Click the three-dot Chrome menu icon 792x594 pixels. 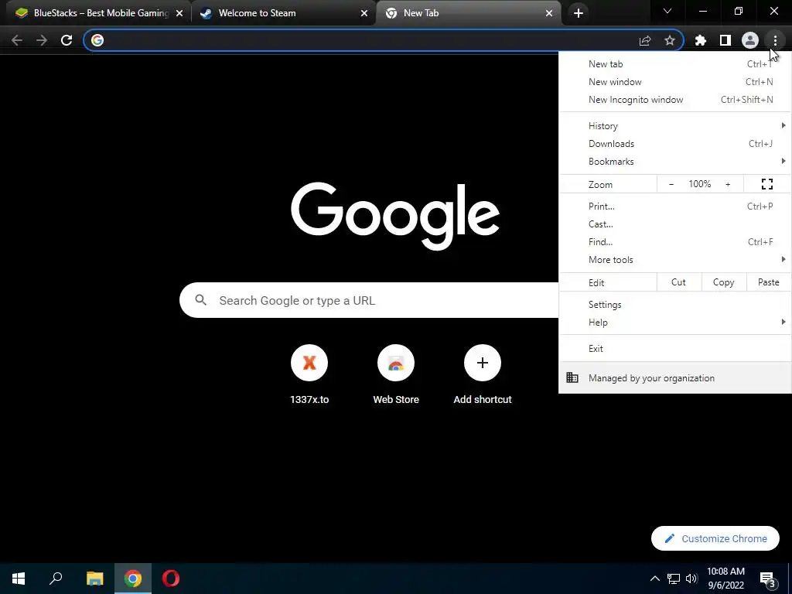775,40
